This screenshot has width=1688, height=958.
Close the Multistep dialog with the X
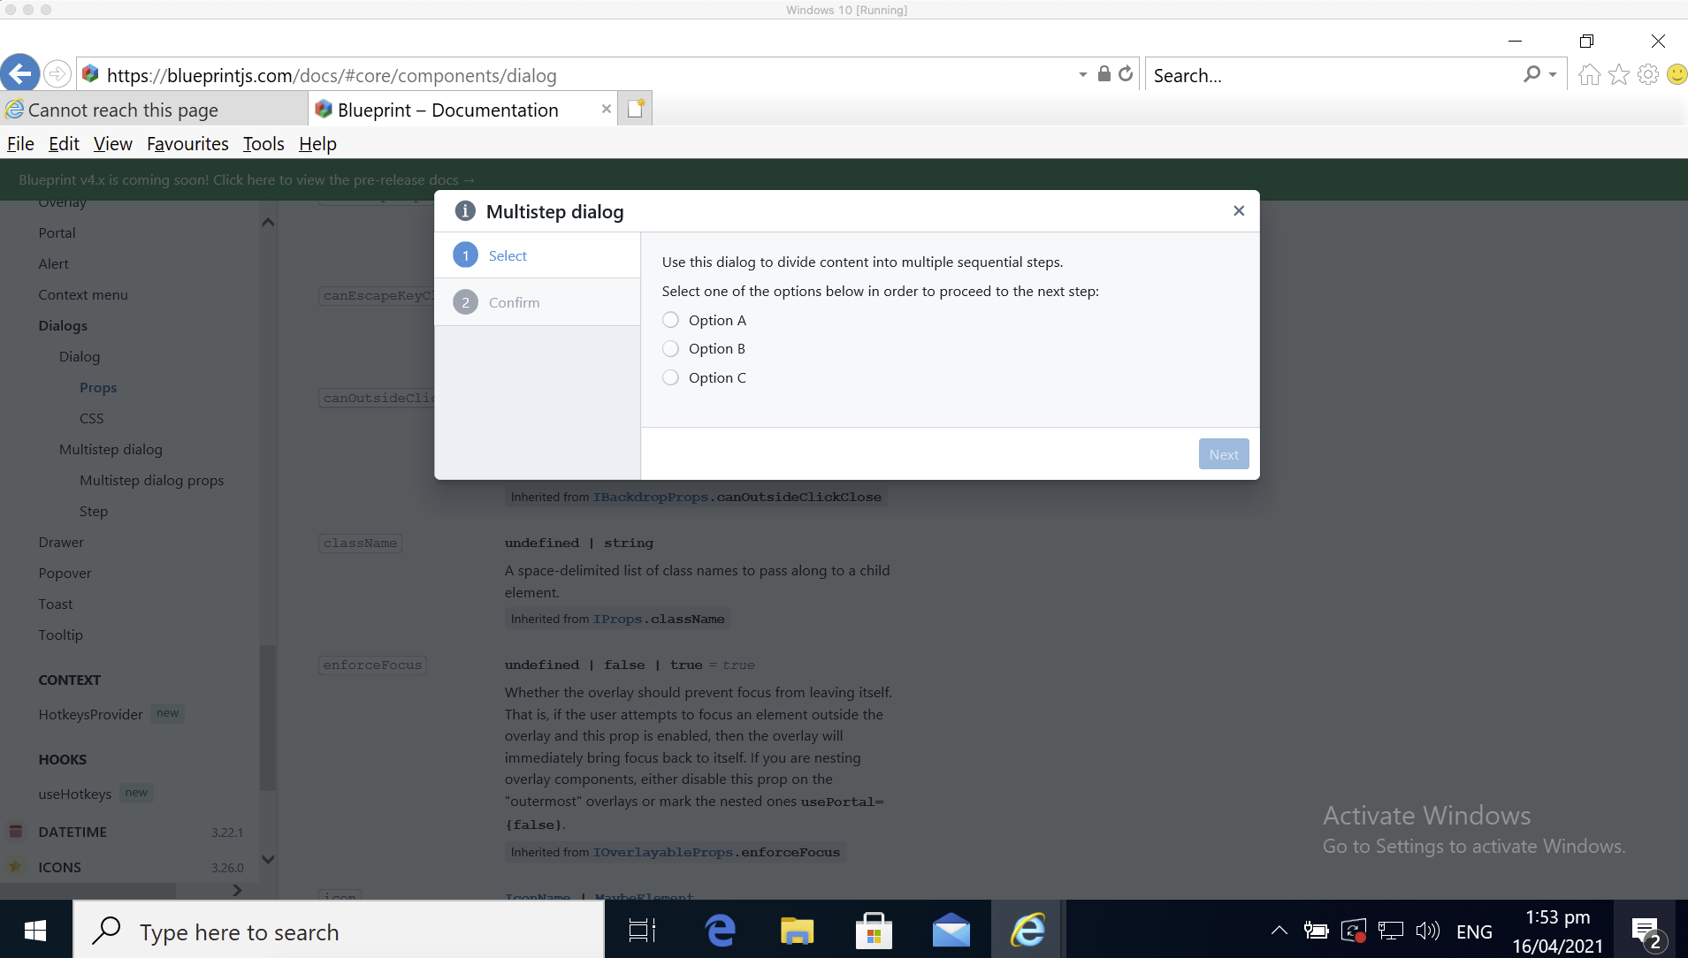click(x=1238, y=210)
